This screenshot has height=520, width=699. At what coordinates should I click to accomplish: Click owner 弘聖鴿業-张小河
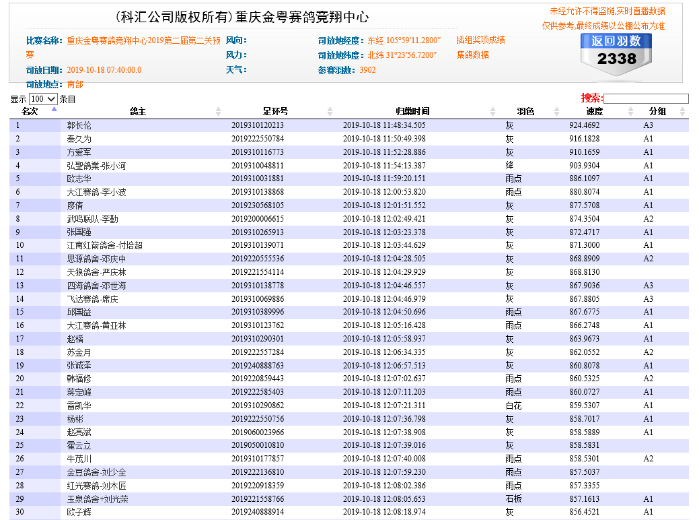(x=96, y=166)
